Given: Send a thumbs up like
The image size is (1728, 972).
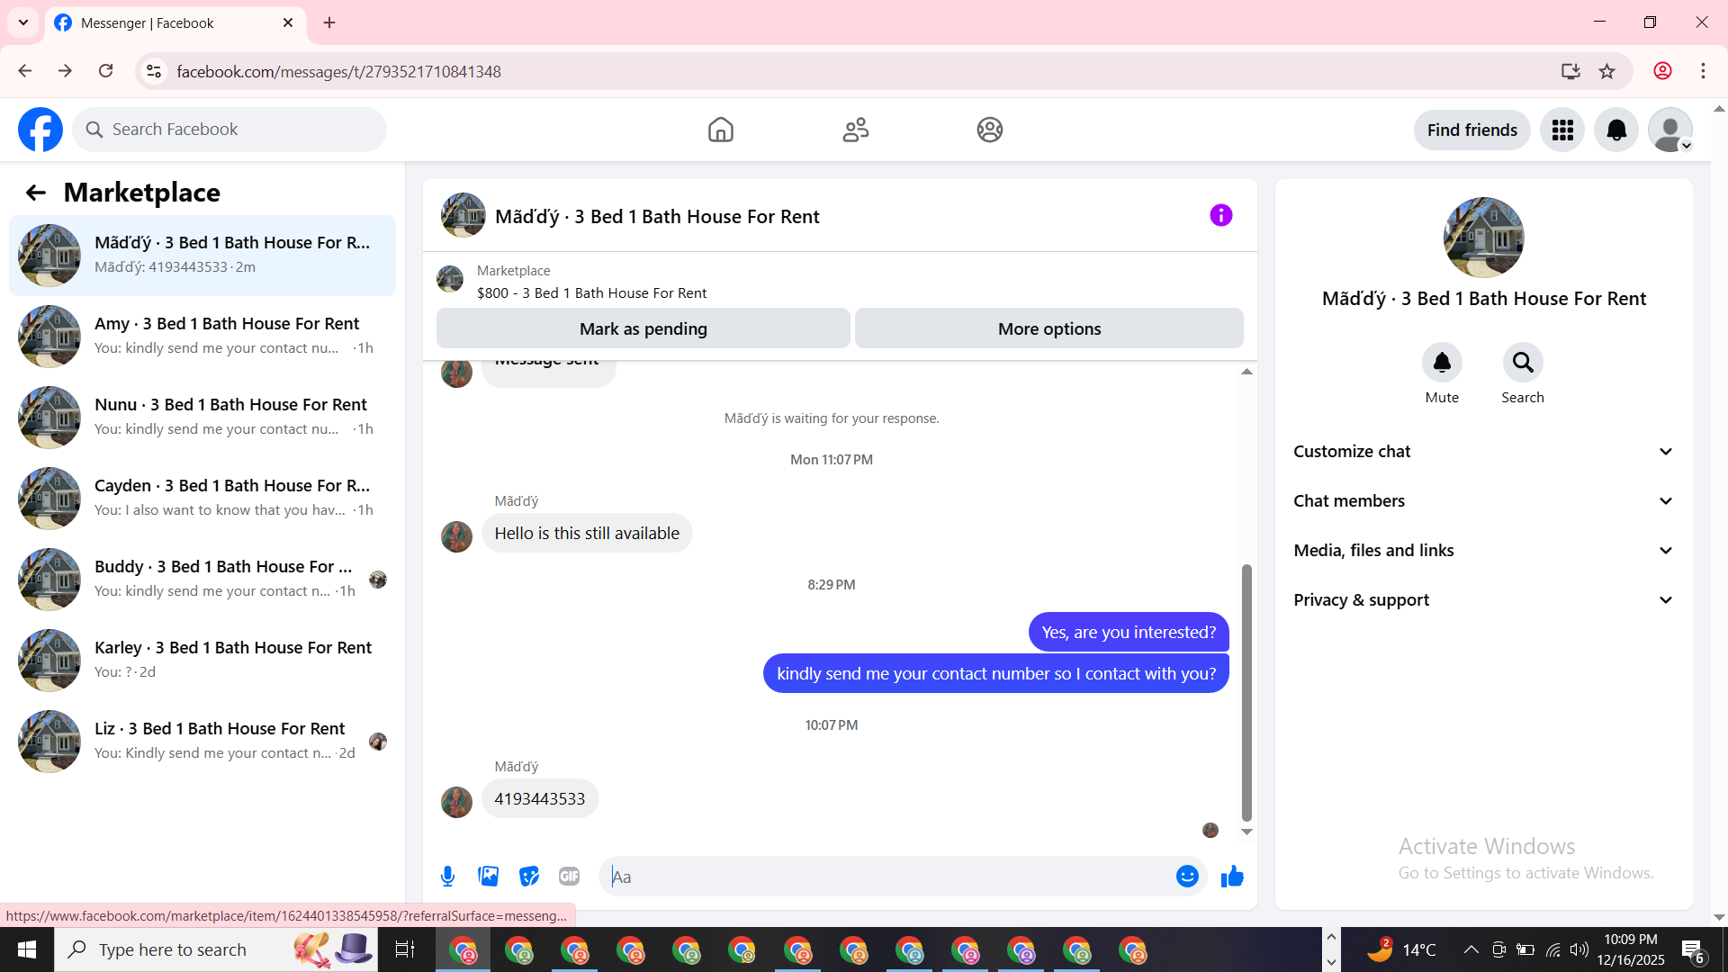Looking at the screenshot, I should [x=1232, y=877].
